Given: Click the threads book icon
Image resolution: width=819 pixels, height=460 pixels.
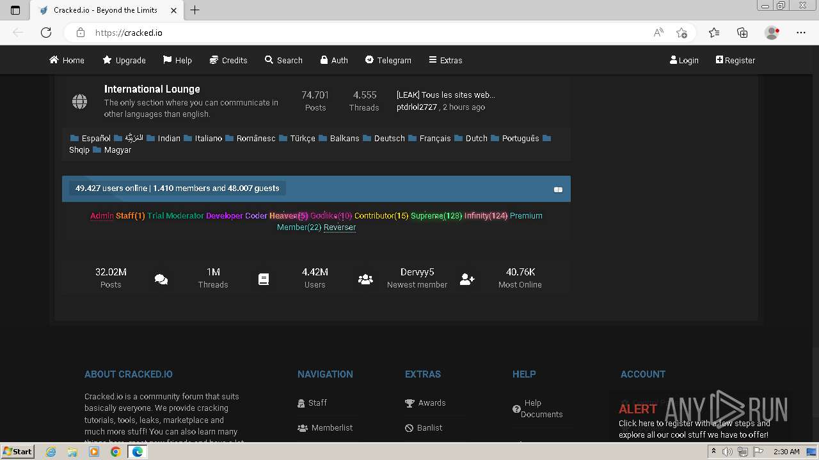Looking at the screenshot, I should coord(264,279).
